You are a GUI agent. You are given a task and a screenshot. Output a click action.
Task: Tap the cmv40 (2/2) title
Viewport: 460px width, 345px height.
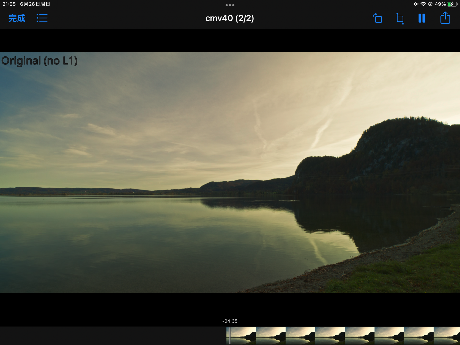tap(230, 18)
